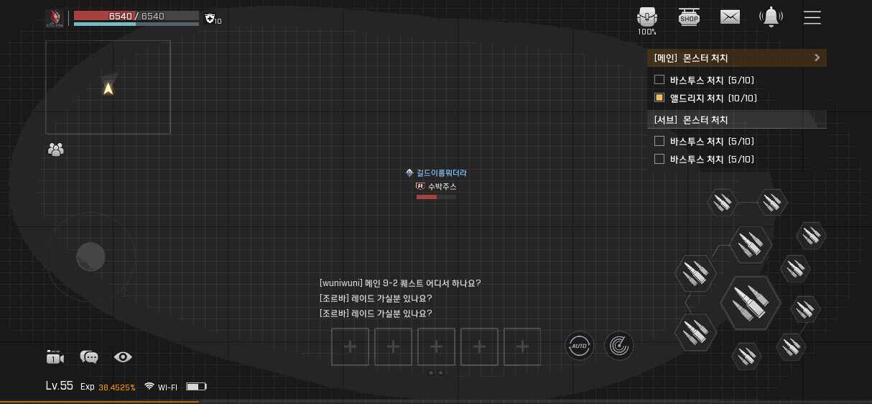The height and width of the screenshot is (404, 872).
Task: Open notifications bell icon
Action: coord(771,17)
